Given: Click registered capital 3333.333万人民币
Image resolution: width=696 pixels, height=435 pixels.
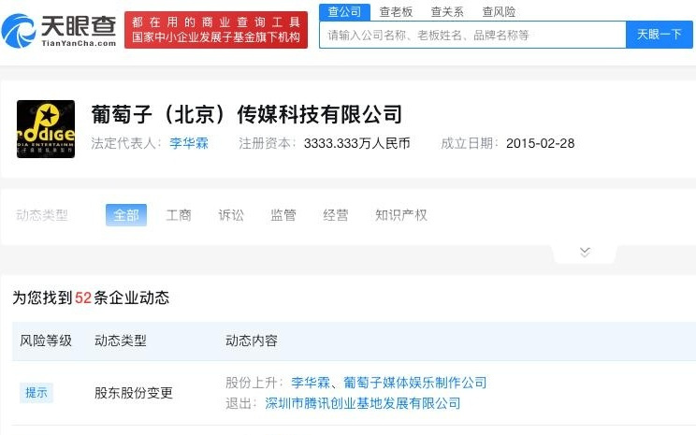Looking at the screenshot, I should (x=356, y=143).
